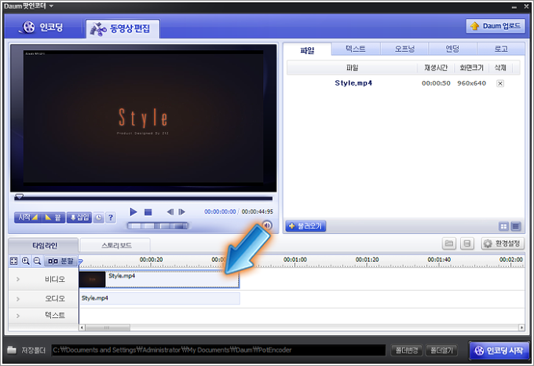Open the 엔딩 panel tab
The image size is (534, 366).
coord(452,49)
